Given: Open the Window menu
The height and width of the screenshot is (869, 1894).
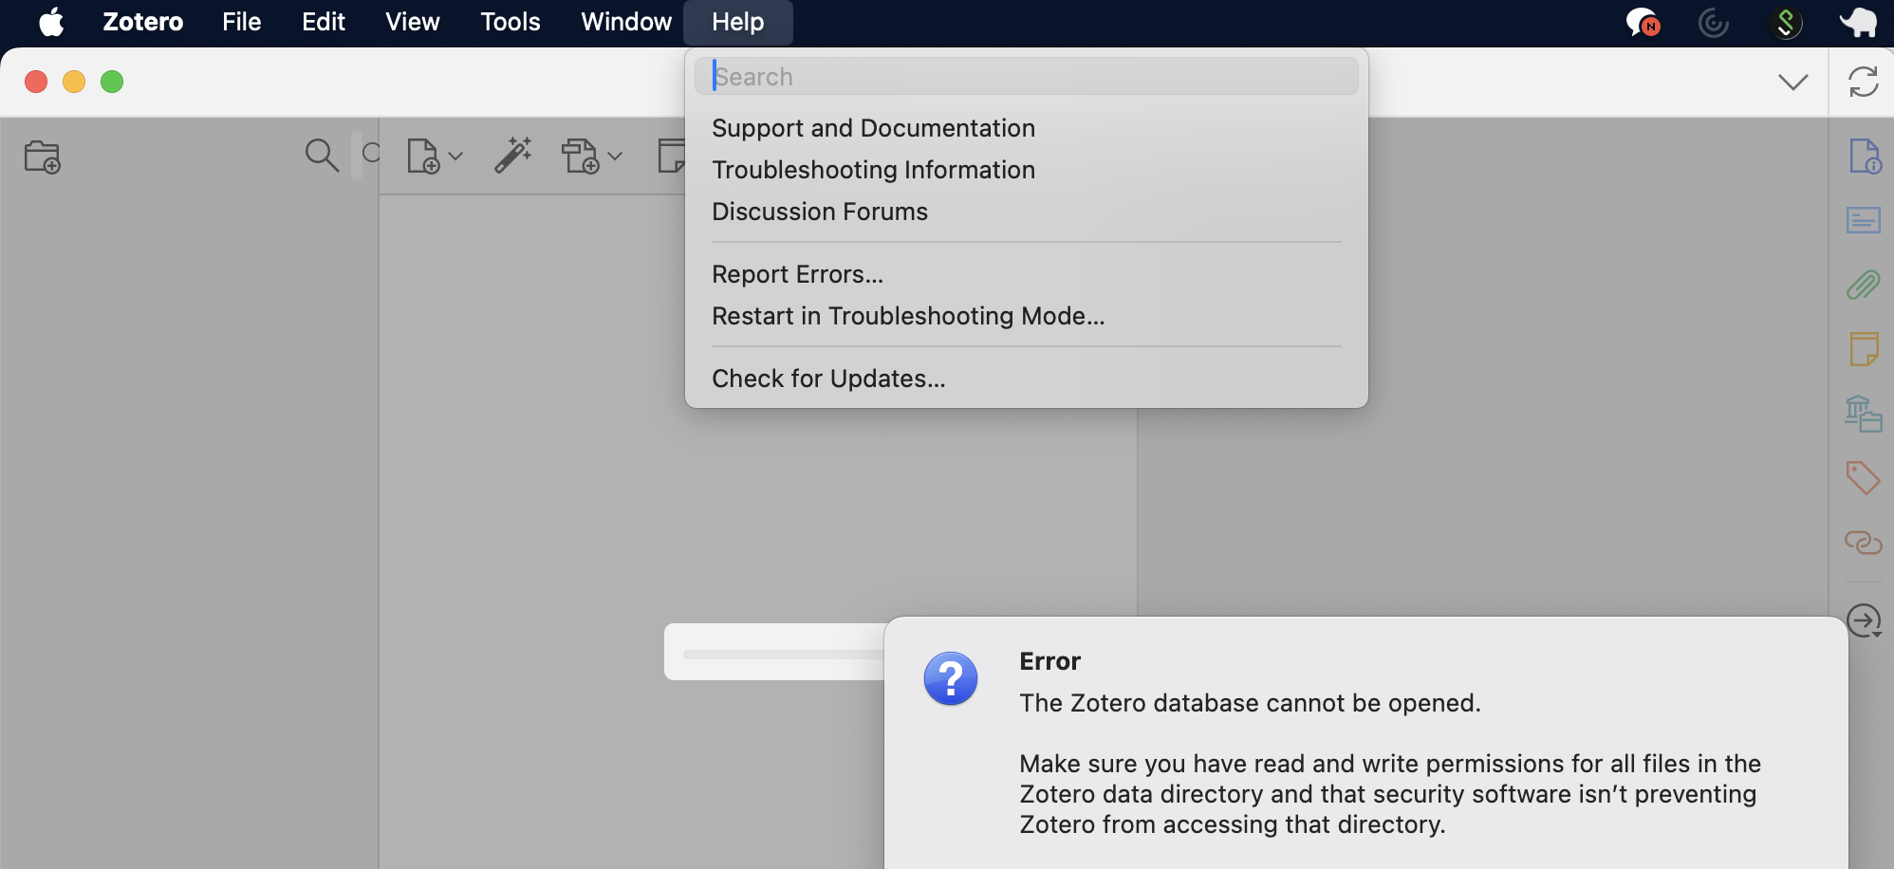Looking at the screenshot, I should click(x=626, y=22).
